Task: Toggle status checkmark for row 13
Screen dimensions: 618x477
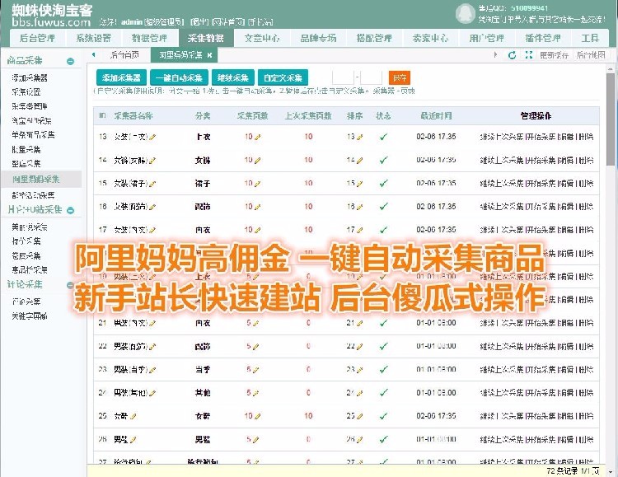Action: pos(383,137)
